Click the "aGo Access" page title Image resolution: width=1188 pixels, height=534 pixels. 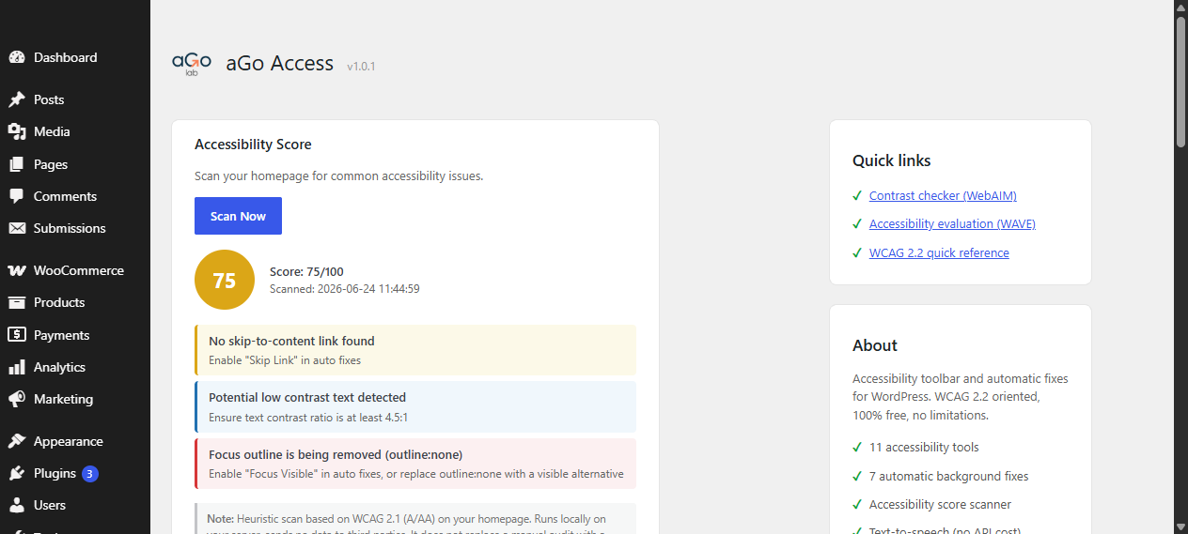280,64
